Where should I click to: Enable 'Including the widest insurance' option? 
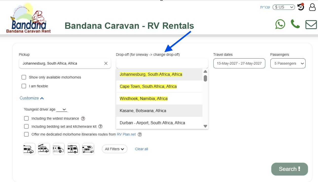(26, 118)
